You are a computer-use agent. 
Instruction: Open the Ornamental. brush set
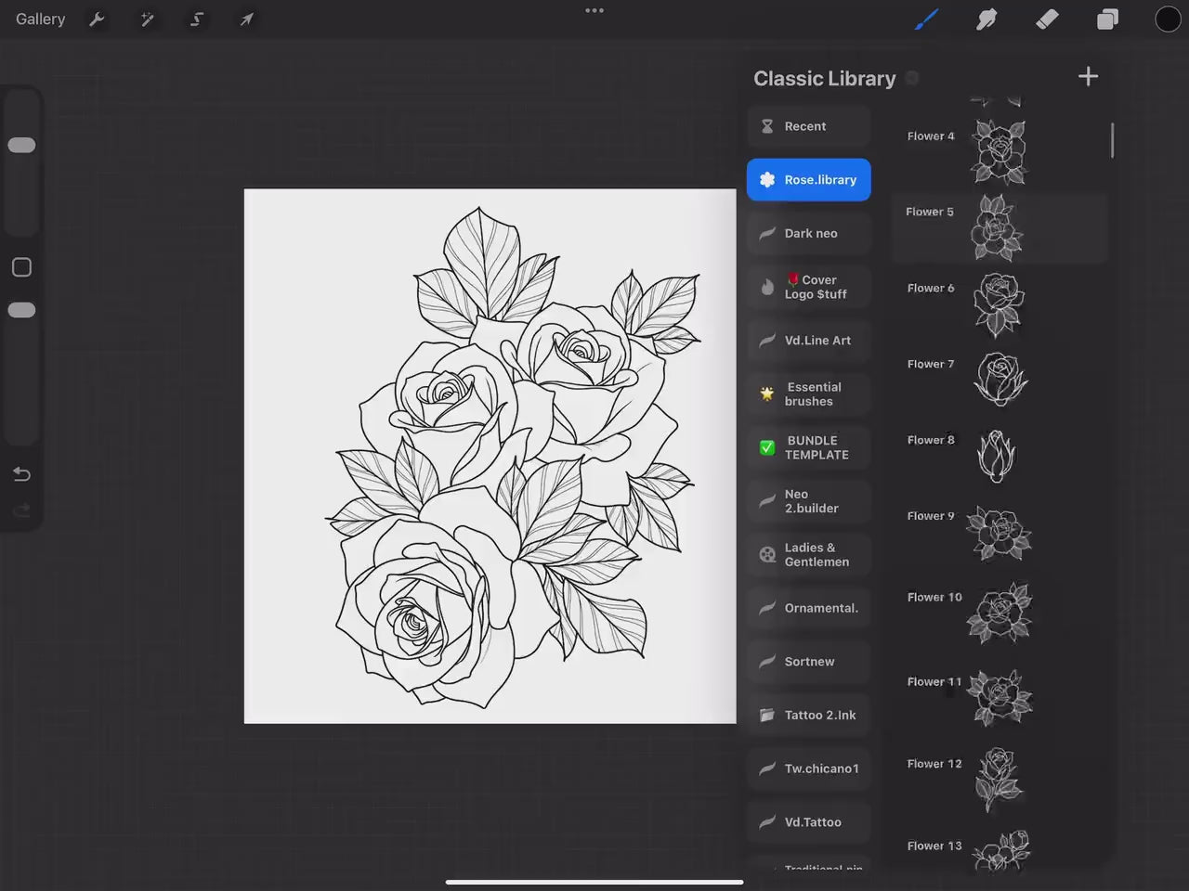(809, 608)
